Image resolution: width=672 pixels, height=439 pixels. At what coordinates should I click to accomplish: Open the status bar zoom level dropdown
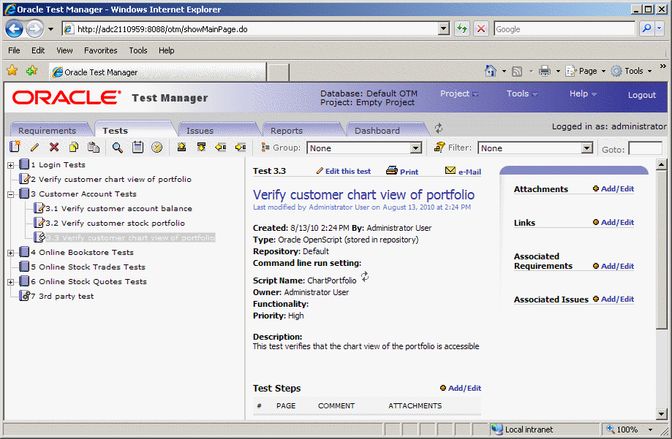[x=651, y=430]
